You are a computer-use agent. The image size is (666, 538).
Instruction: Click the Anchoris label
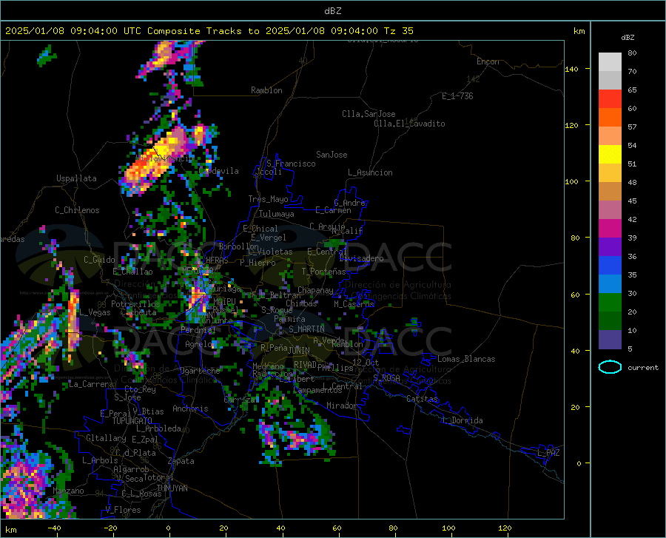coord(190,408)
